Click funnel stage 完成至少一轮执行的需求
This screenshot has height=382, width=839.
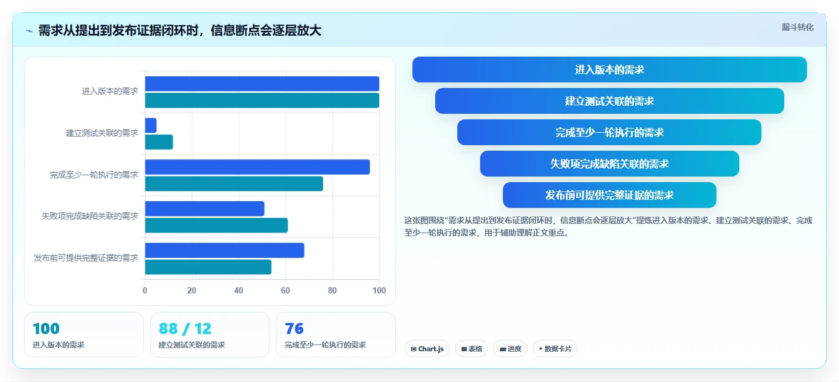tap(609, 132)
